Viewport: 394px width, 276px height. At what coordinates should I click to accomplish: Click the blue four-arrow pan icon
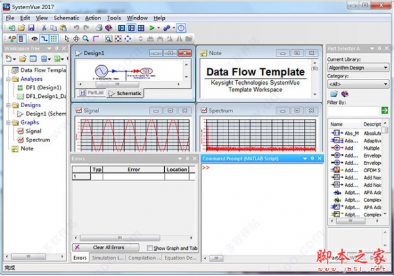[127, 39]
